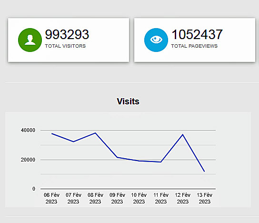Click the 07 Fév 2023 data point

coord(73,142)
